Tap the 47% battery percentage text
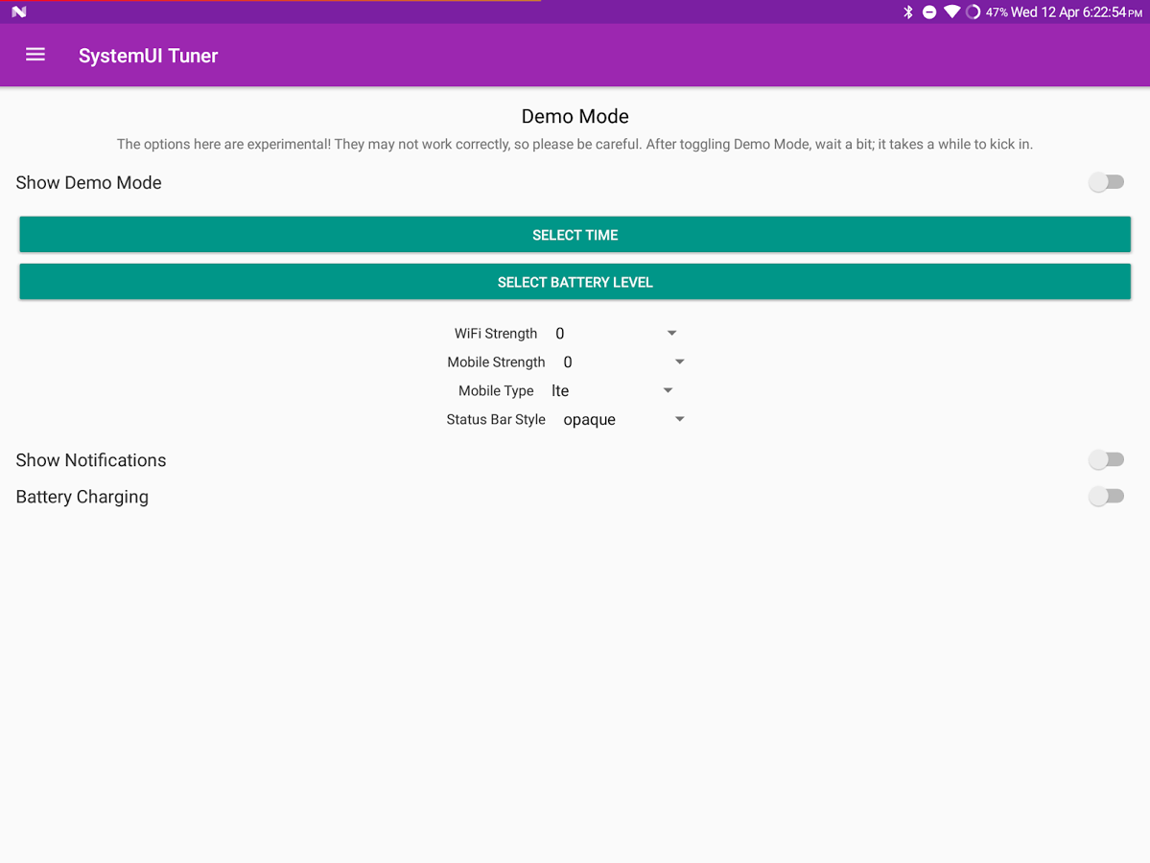This screenshot has width=1150, height=863. [997, 12]
